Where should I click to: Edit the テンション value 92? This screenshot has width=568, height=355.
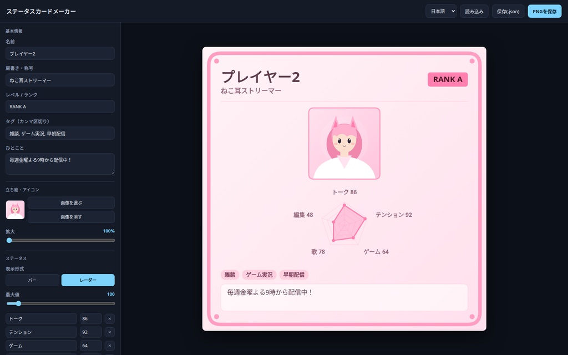click(91, 332)
